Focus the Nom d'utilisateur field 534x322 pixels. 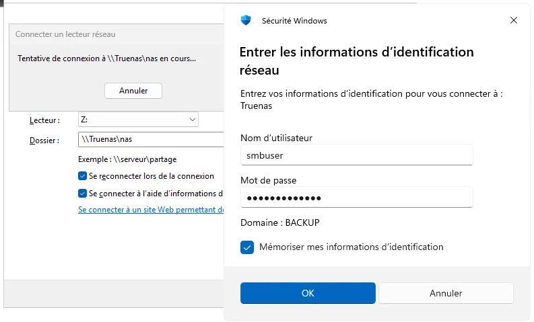[357, 155]
